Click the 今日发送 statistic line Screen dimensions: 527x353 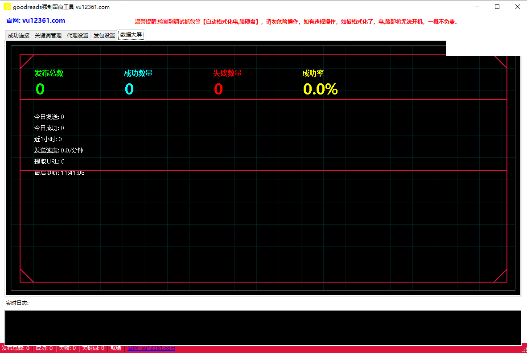pos(49,117)
